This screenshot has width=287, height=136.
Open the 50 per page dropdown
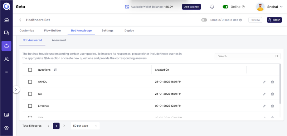pos(85,126)
